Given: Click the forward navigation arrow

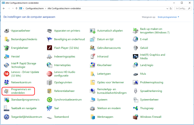Looking at the screenshot, I should (9, 8).
